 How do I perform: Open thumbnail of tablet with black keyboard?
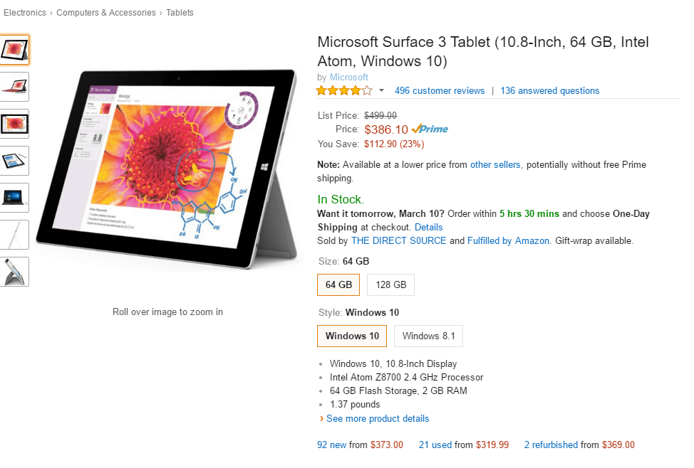14,198
